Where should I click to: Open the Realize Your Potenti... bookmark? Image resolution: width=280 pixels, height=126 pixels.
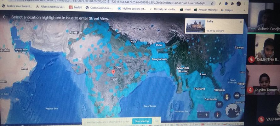click(x=17, y=6)
